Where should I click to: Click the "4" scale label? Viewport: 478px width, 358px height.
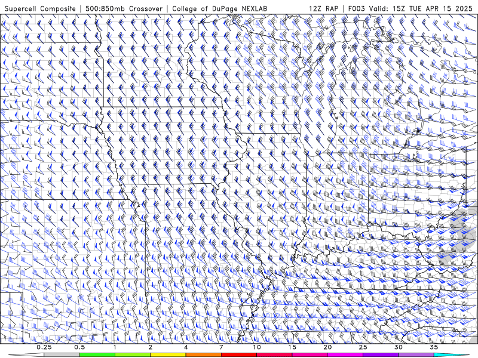pyautogui.click(x=186, y=347)
